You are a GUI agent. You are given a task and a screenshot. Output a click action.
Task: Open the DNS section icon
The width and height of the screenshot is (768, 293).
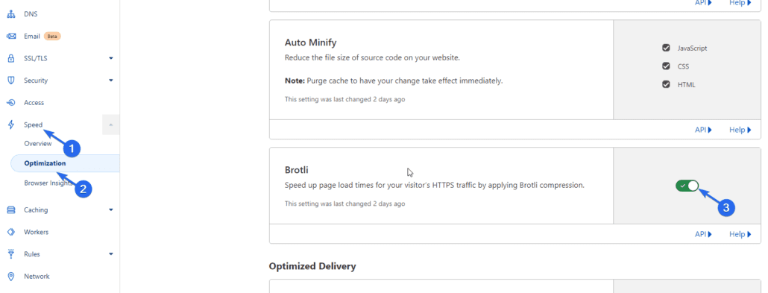click(x=10, y=14)
